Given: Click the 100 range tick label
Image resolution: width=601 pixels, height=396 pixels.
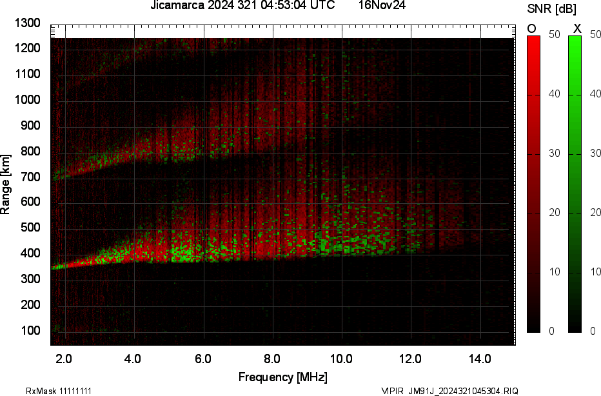Looking at the screenshot, I should pyautogui.click(x=30, y=330).
